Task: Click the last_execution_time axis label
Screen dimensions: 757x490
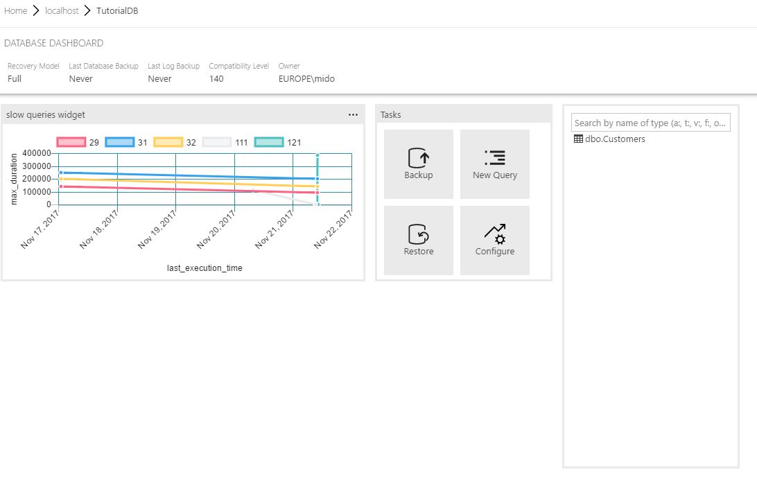Action: [205, 268]
